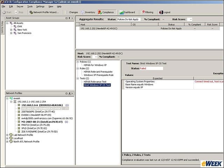Click the New York group icon
The height and width of the screenshot is (168, 224).
click(15, 30)
